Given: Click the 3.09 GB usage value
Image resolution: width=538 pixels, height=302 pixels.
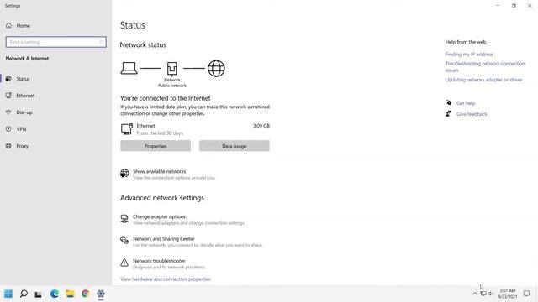Looking at the screenshot, I should tap(261, 126).
